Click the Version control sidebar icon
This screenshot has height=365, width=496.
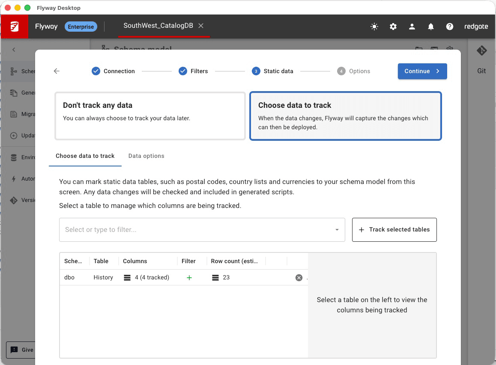coord(14,200)
